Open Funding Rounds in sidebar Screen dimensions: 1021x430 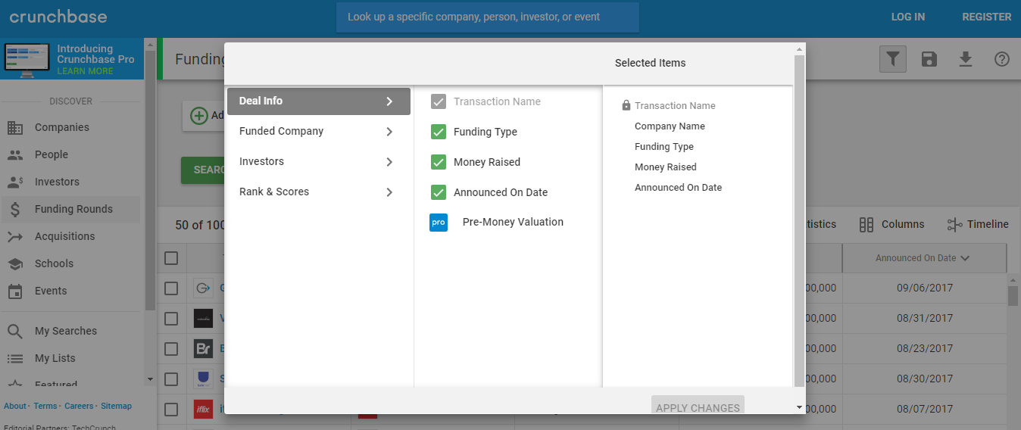73,209
